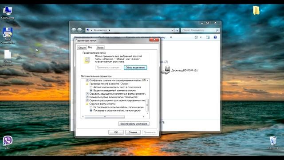Click the scroll left arrow in settings list
The width and height of the screenshot is (284, 160).
pos(83,116)
